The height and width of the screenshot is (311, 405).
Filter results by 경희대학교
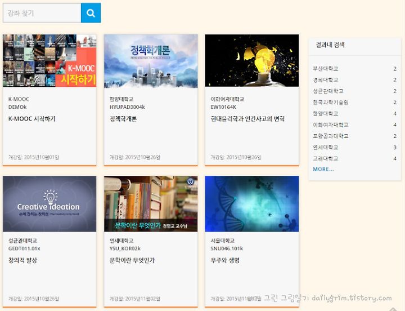click(326, 79)
